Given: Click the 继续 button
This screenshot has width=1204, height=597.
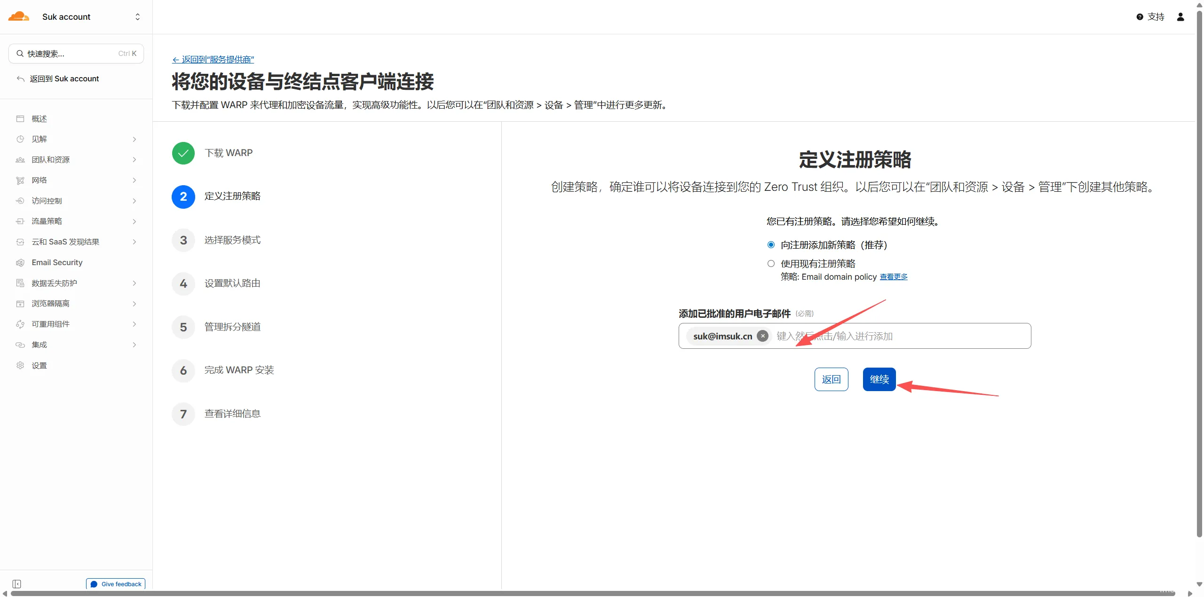Looking at the screenshot, I should pyautogui.click(x=879, y=379).
